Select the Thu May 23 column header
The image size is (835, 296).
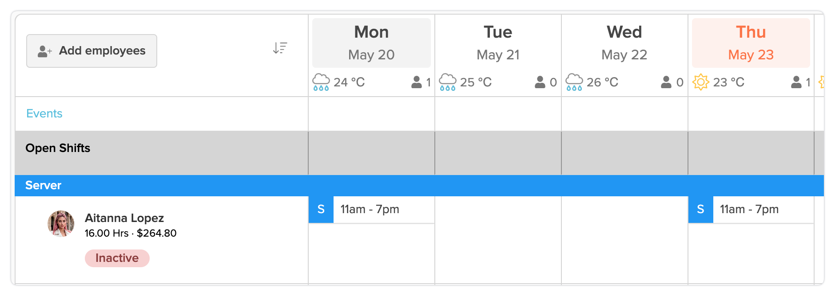pos(751,43)
